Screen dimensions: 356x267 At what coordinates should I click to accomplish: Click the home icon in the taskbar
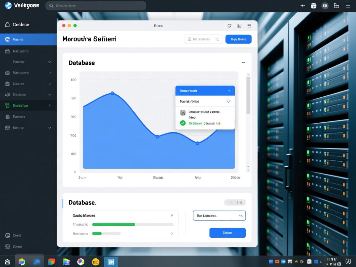click(x=7, y=262)
